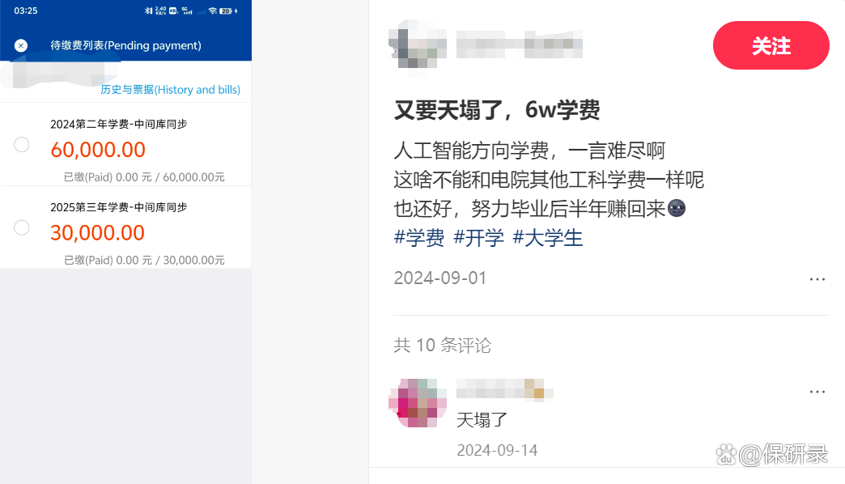Image resolution: width=845 pixels, height=484 pixels.
Task: Click the Bluetooth status icon
Action: tap(148, 11)
